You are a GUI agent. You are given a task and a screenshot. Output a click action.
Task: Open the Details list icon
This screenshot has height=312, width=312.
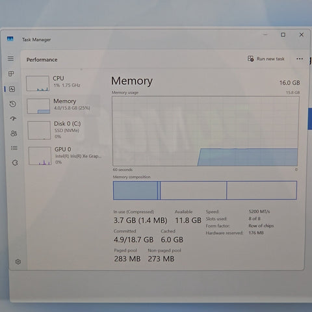(14, 148)
